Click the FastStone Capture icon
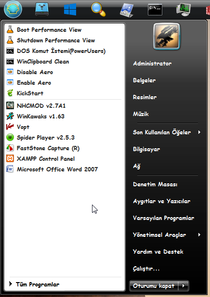The image size is (210, 297). 10,148
